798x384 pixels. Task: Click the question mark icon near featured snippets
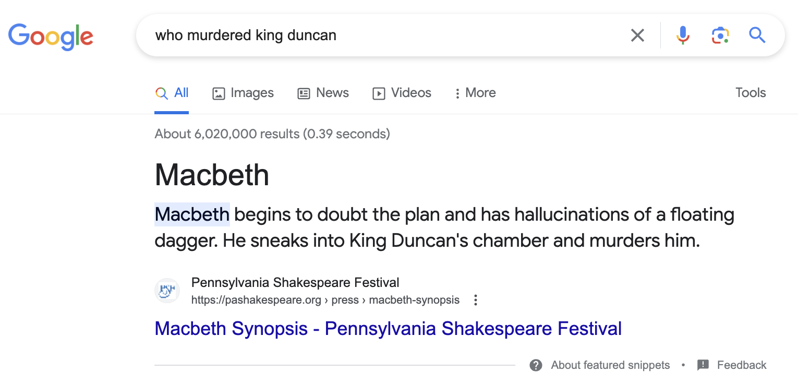536,365
